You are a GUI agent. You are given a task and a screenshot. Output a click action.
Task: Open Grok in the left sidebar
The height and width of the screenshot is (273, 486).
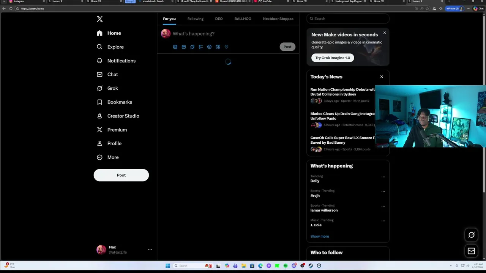coord(107,88)
